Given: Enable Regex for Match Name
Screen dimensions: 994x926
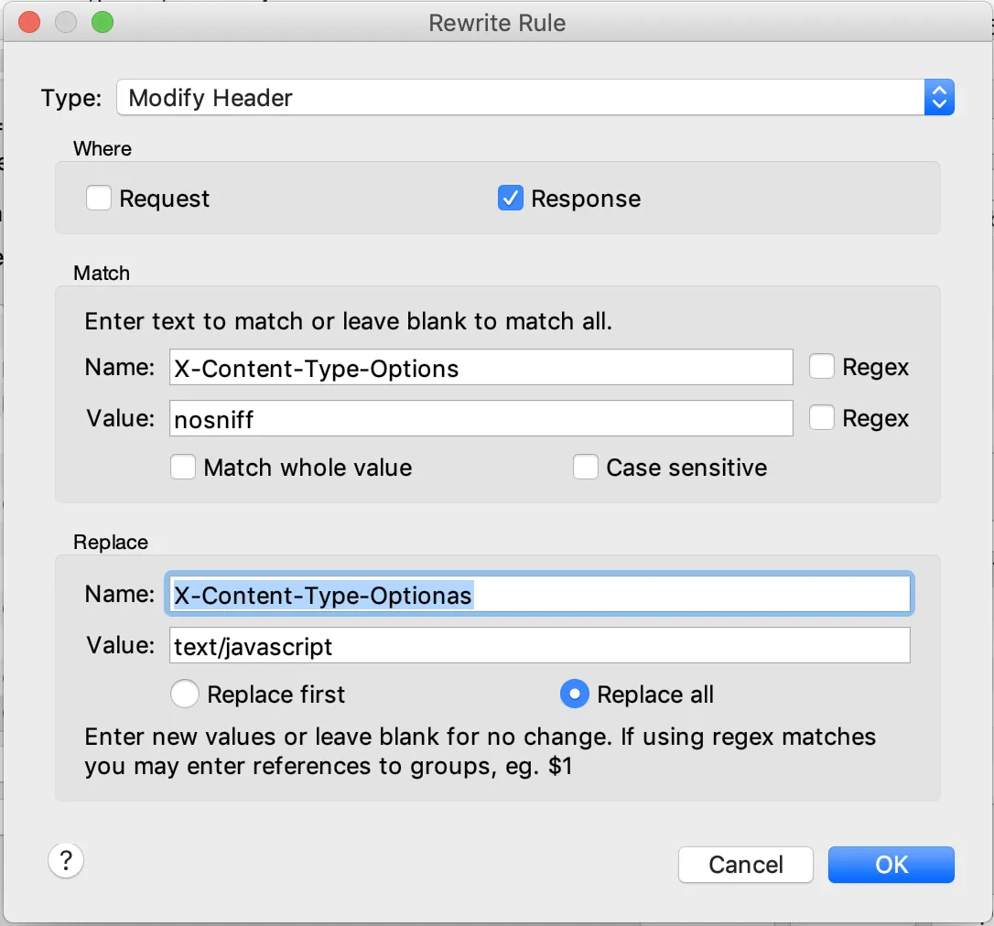Looking at the screenshot, I should (x=822, y=368).
